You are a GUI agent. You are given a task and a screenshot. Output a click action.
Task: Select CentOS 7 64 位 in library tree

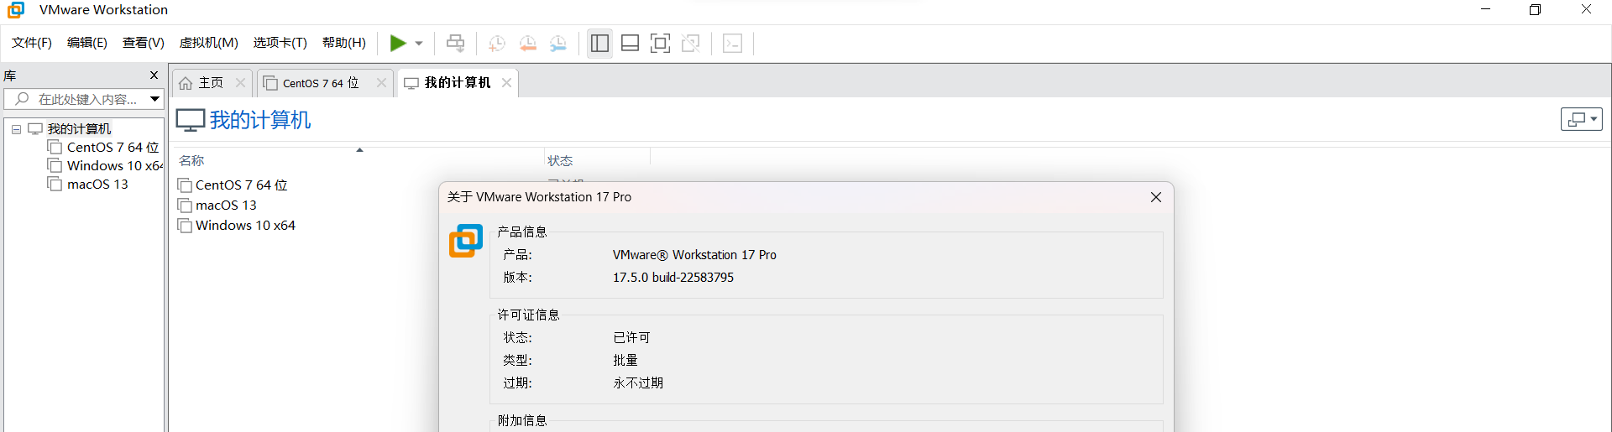click(113, 148)
